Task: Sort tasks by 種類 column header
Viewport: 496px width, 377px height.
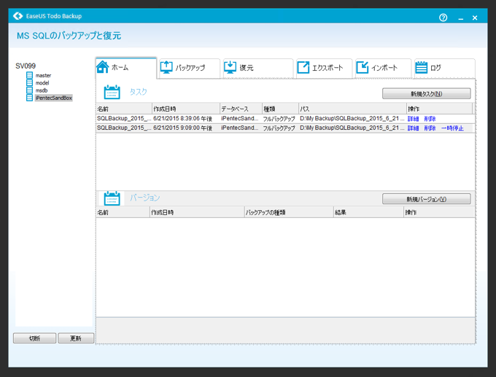Action: pos(280,109)
